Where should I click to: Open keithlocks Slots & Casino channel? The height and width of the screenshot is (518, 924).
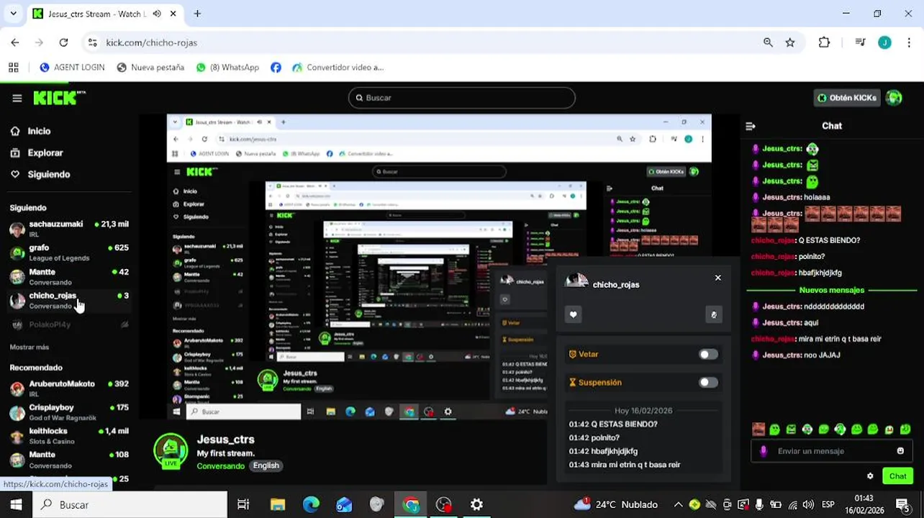click(69, 436)
